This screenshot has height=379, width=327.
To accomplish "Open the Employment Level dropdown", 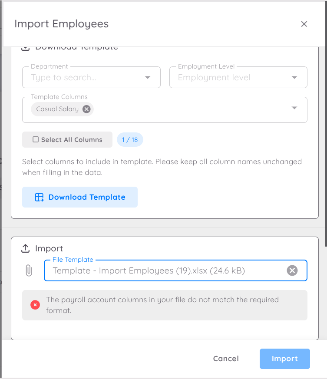I will (294, 77).
